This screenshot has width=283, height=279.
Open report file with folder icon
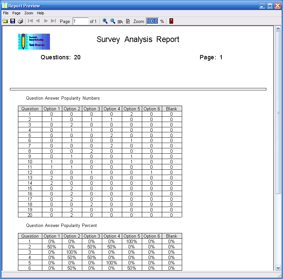tap(5, 21)
